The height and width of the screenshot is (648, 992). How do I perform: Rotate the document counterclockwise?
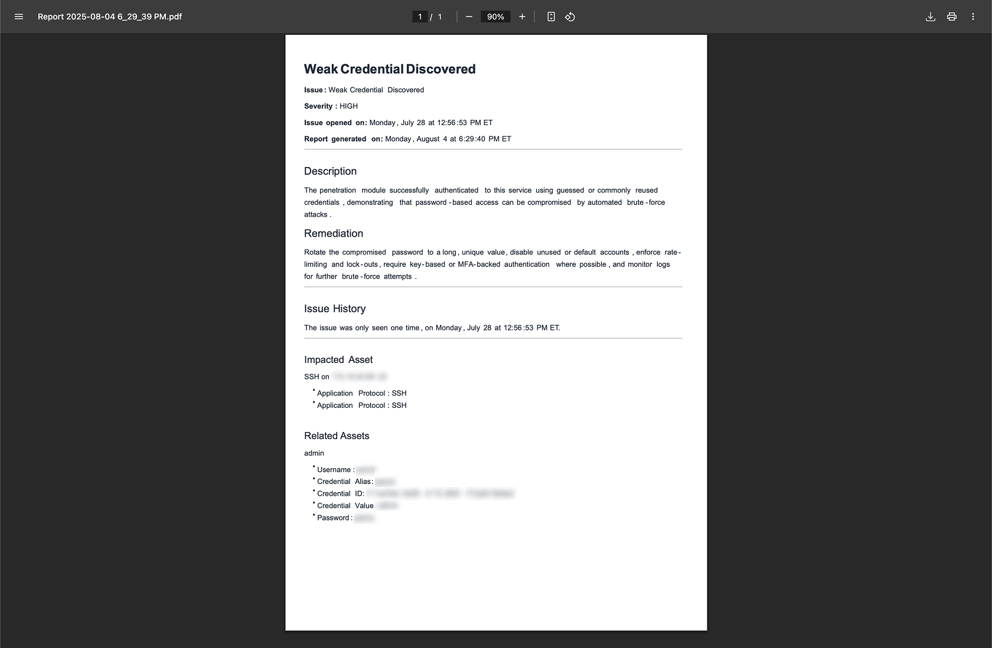(x=570, y=17)
